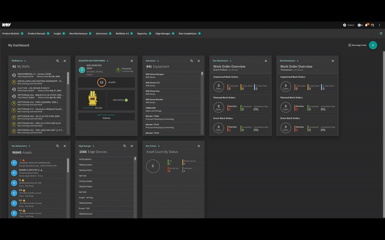This screenshot has height=240, width=385.
Task: Toggle the theme switch in the header
Action: tap(360, 25)
